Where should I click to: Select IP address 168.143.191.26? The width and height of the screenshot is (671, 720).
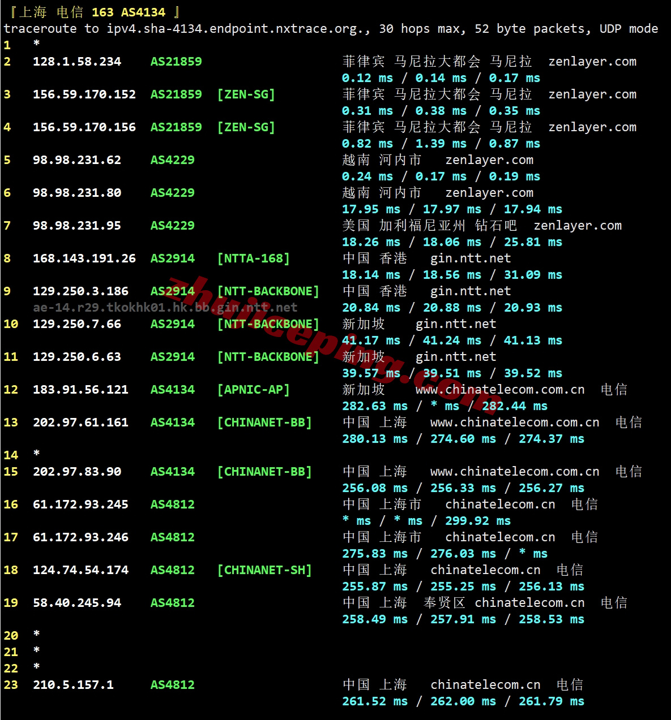84,258
